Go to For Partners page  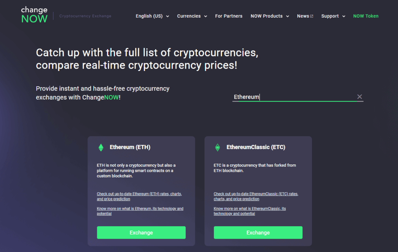[x=229, y=16]
